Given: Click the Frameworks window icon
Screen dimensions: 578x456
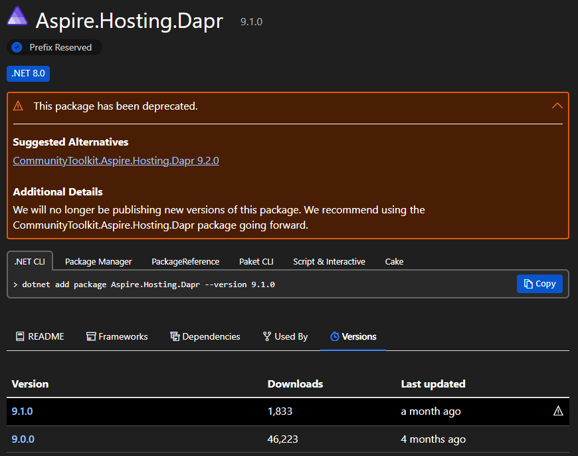Looking at the screenshot, I should point(90,336).
